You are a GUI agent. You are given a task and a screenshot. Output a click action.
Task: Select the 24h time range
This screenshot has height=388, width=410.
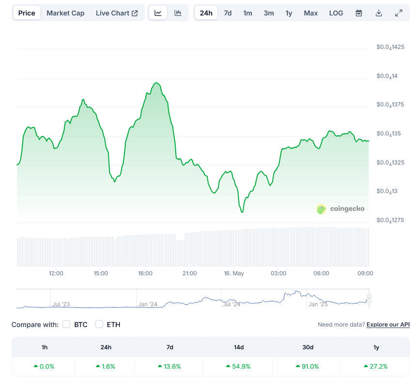206,13
